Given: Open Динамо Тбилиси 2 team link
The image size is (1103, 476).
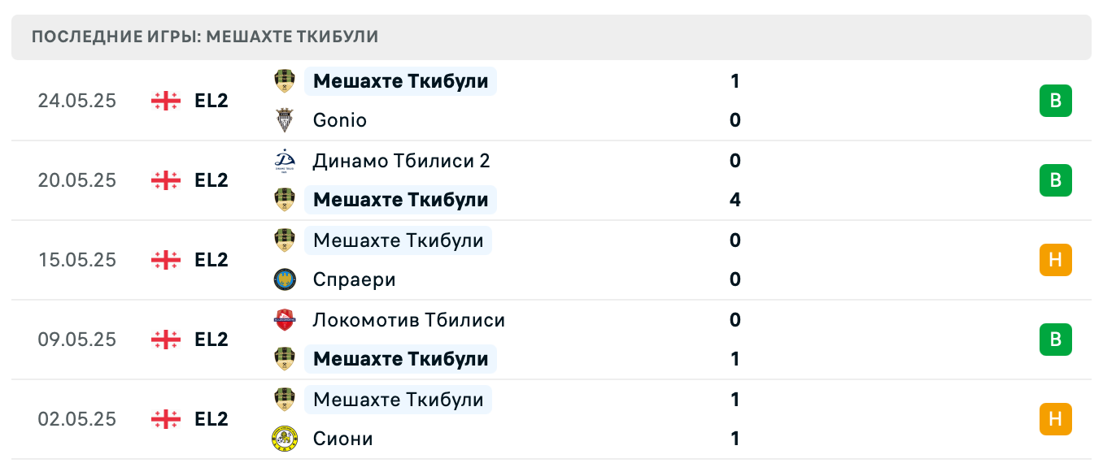Looking at the screenshot, I should click(401, 161).
